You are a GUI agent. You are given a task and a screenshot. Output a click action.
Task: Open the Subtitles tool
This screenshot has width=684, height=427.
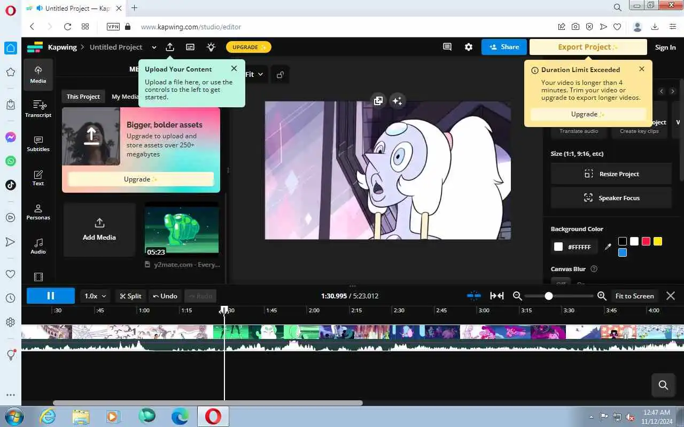38,144
